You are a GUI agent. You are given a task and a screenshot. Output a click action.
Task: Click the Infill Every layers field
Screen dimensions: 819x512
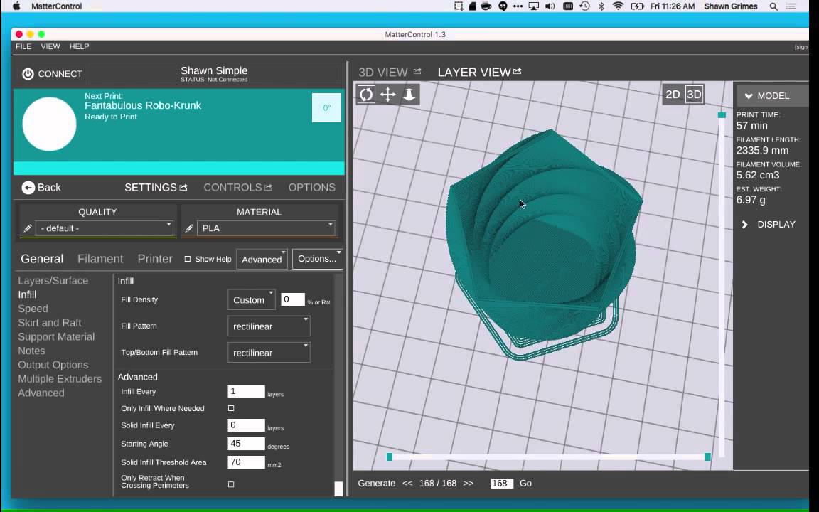(246, 391)
